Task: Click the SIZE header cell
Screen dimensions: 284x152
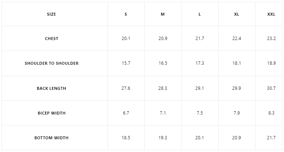Action: click(x=51, y=14)
